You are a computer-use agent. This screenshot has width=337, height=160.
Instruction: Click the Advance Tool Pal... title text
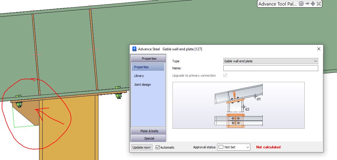(278, 4)
